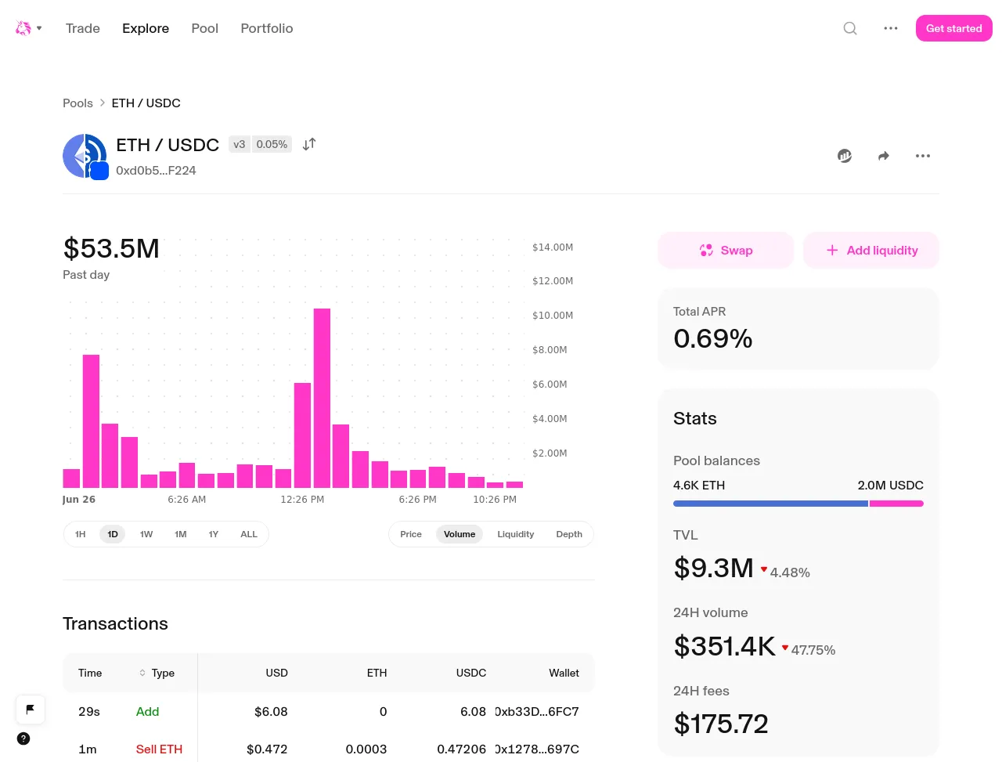This screenshot has width=1002, height=762.
Task: Click the pool balances ETH blue bar
Action: pyautogui.click(x=770, y=504)
